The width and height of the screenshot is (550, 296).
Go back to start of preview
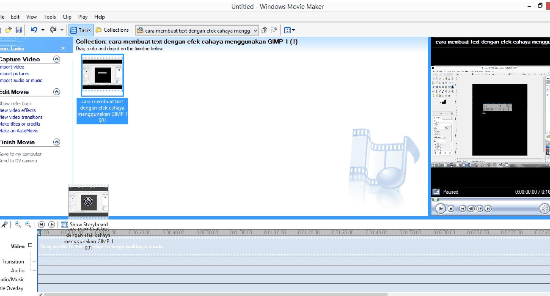tap(463, 208)
